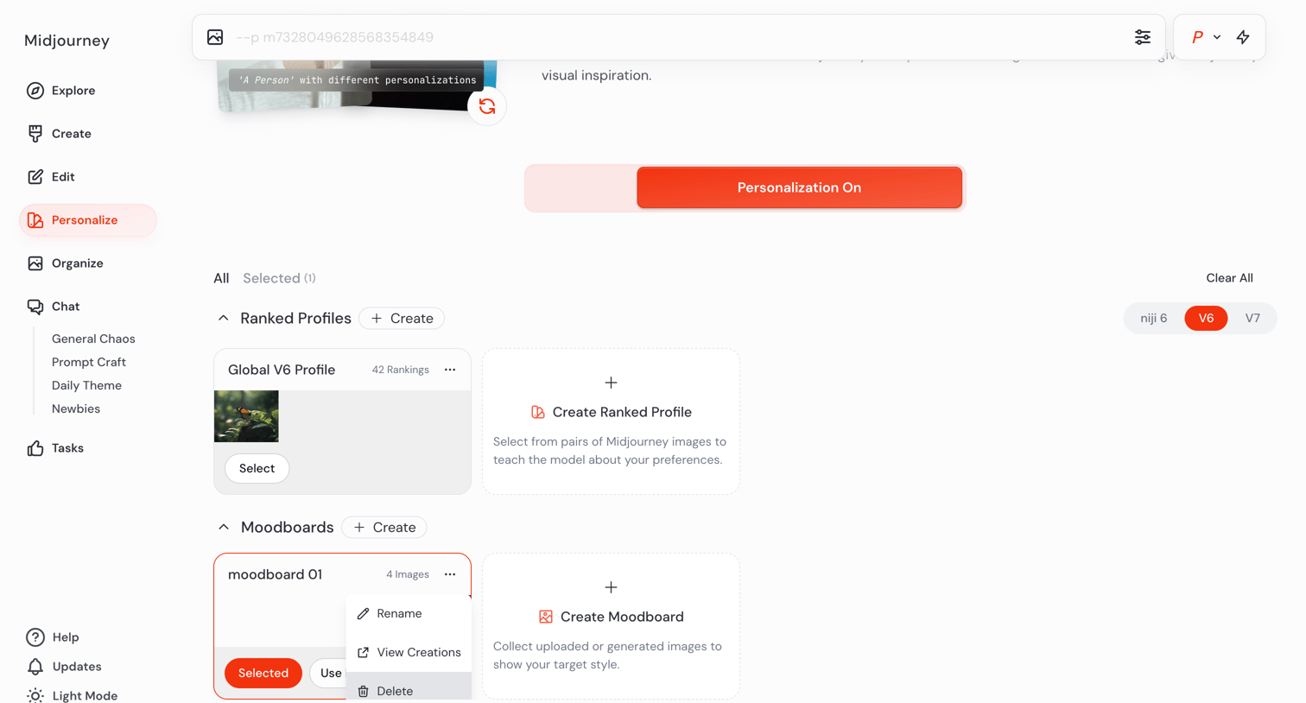This screenshot has height=703, width=1306.
Task: Open the Edit pencil icon in sidebar
Action: tap(35, 177)
